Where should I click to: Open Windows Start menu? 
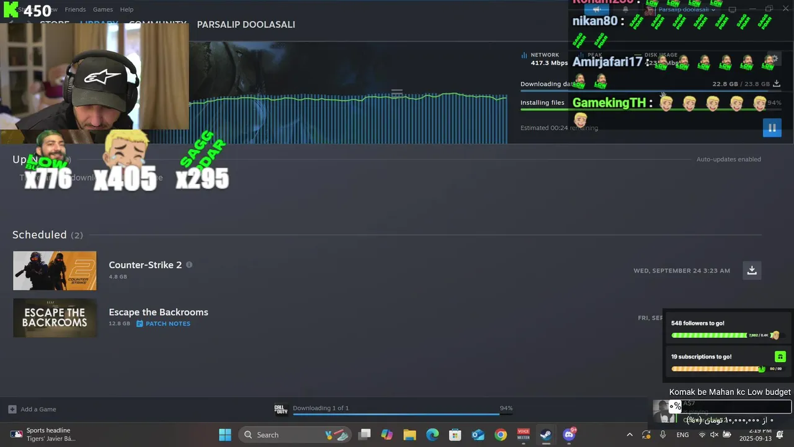pyautogui.click(x=225, y=435)
